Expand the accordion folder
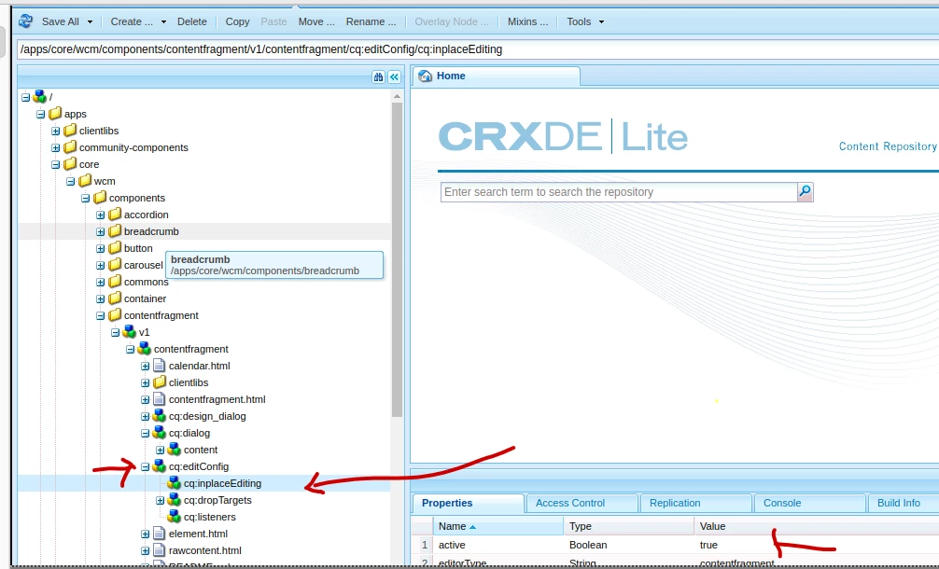939x569 pixels. (x=101, y=215)
